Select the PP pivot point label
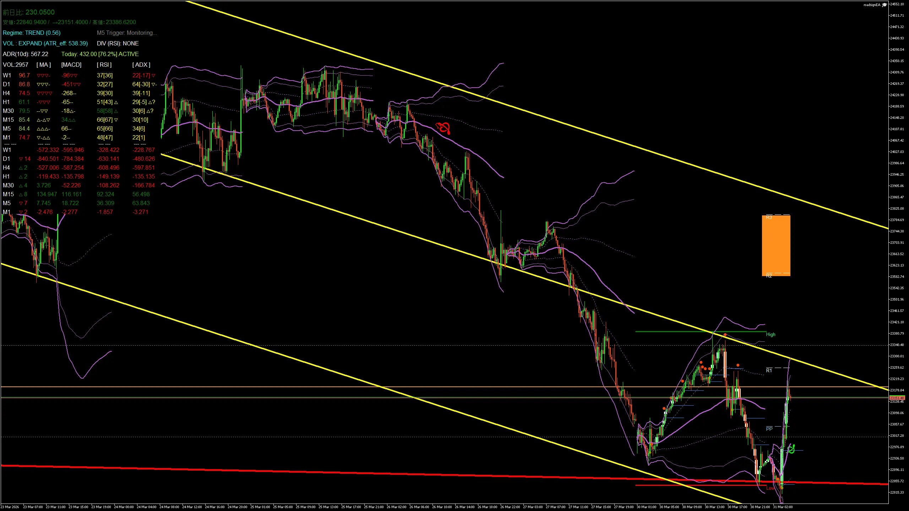The height and width of the screenshot is (511, 909). pyautogui.click(x=769, y=429)
